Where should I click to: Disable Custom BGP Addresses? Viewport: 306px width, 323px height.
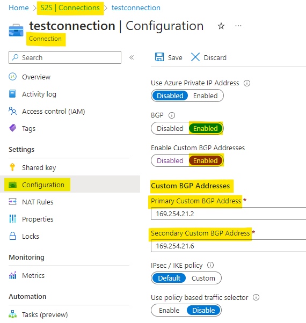(x=170, y=160)
